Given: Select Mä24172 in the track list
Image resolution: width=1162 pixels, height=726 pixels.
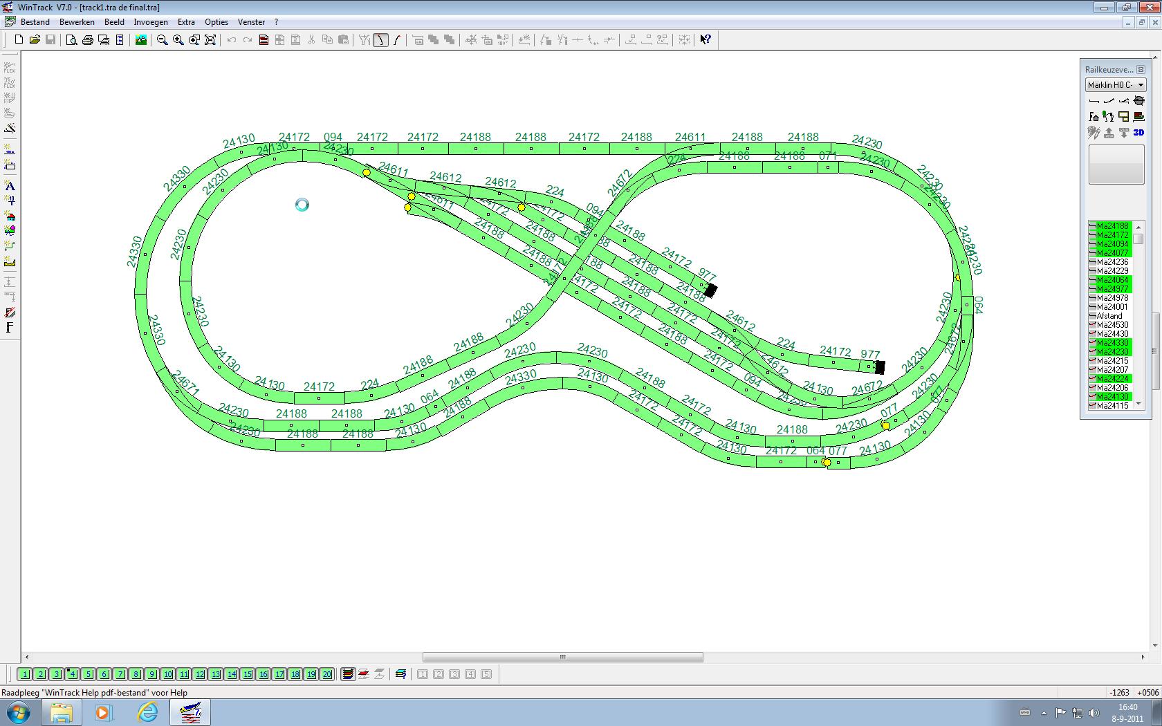Looking at the screenshot, I should coord(1110,235).
